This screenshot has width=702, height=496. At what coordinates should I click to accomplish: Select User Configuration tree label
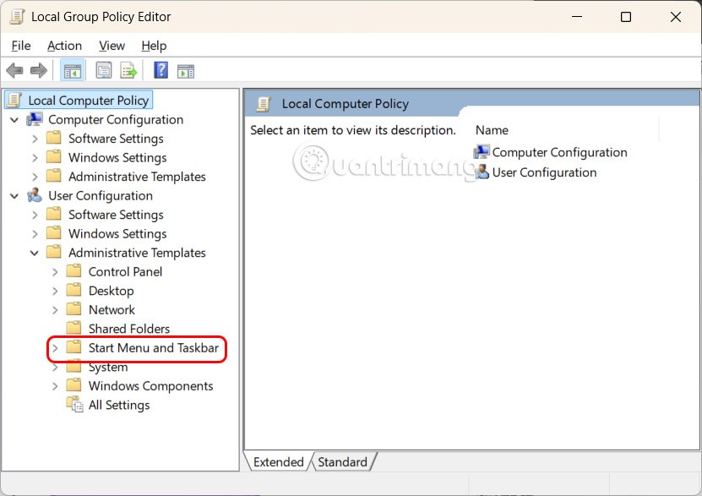coord(101,196)
